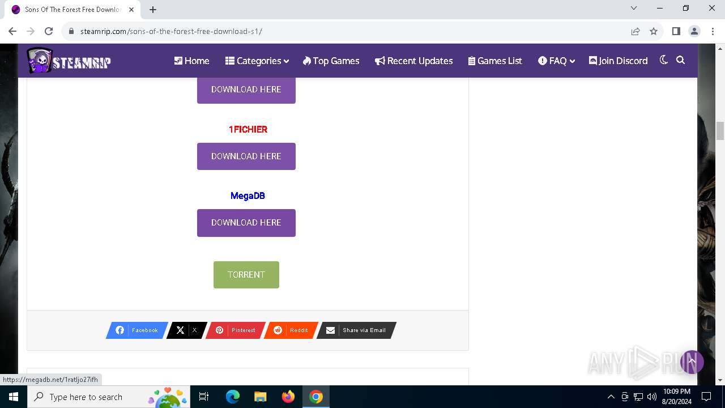
Task: Open Microsoft Edge from taskbar
Action: pyautogui.click(x=233, y=397)
